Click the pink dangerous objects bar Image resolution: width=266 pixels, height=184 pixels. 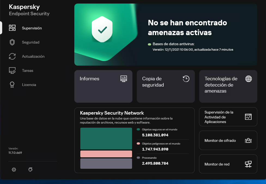(106, 154)
